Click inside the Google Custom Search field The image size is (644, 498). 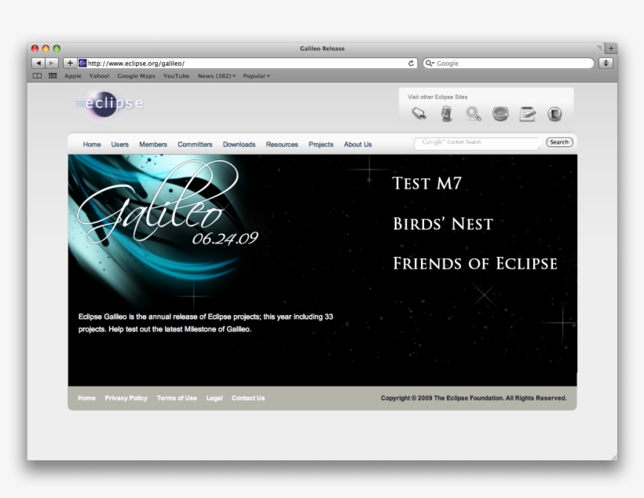(x=474, y=142)
